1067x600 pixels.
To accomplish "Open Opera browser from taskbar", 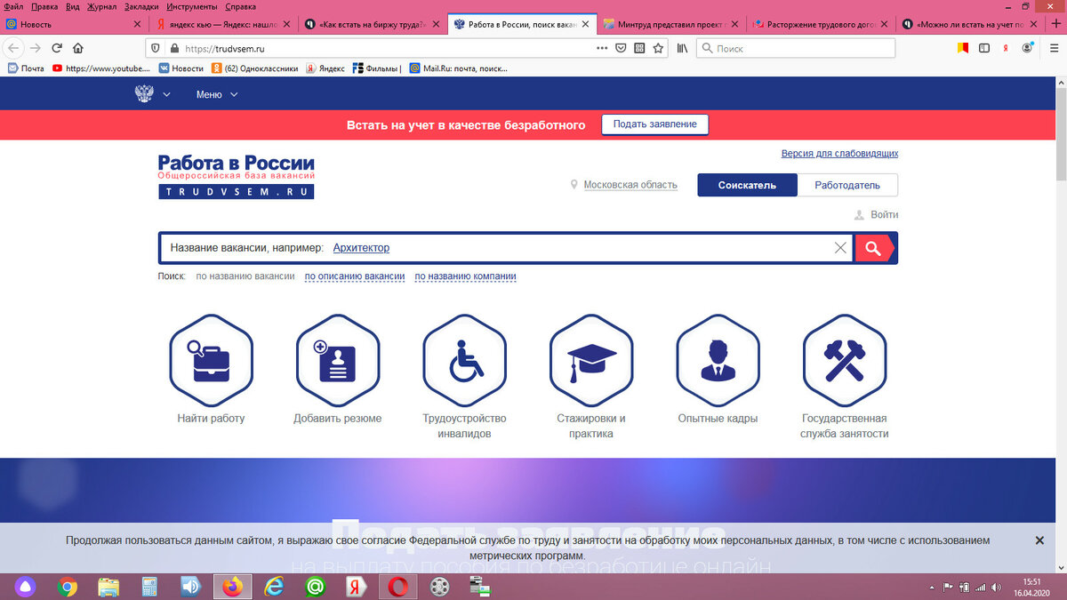I will pos(397,587).
